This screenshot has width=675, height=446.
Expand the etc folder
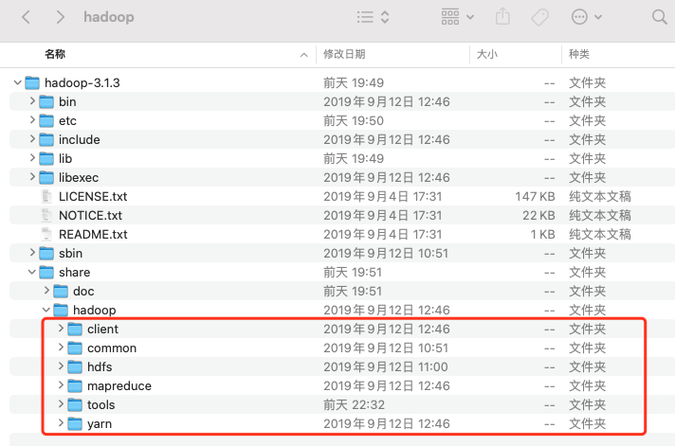(x=32, y=120)
